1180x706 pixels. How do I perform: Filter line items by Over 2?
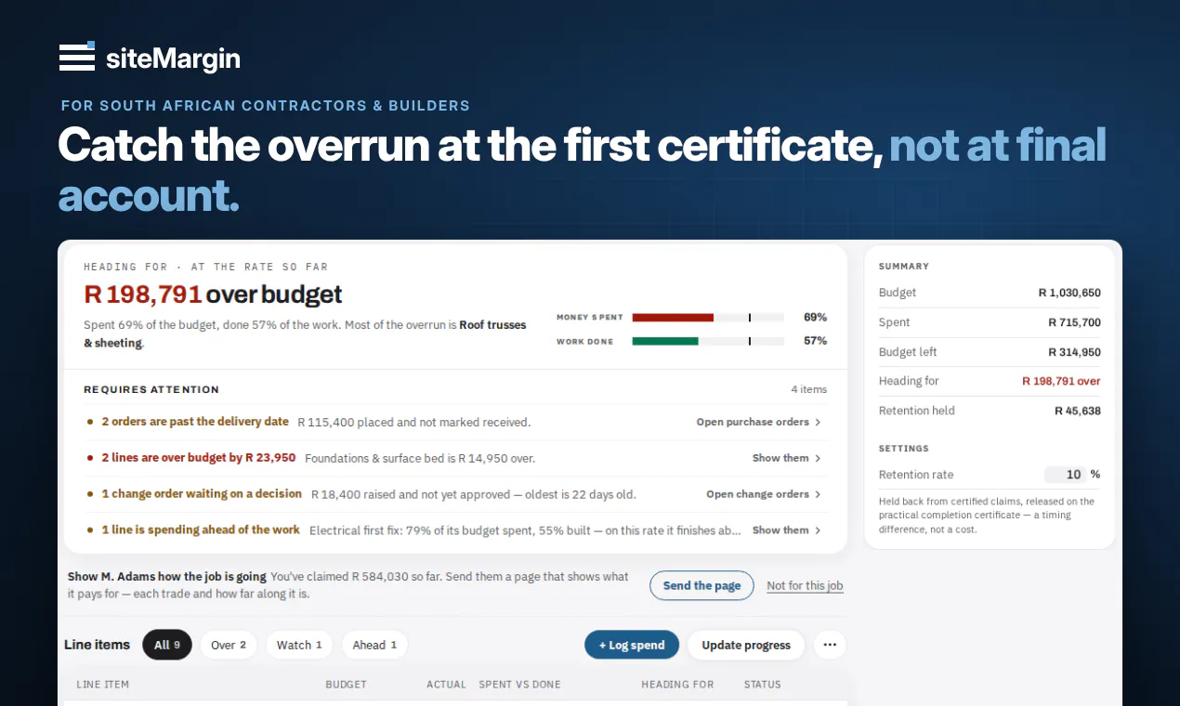[x=229, y=645]
